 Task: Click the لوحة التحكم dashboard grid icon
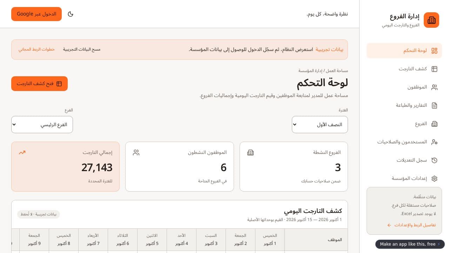pyautogui.click(x=434, y=51)
